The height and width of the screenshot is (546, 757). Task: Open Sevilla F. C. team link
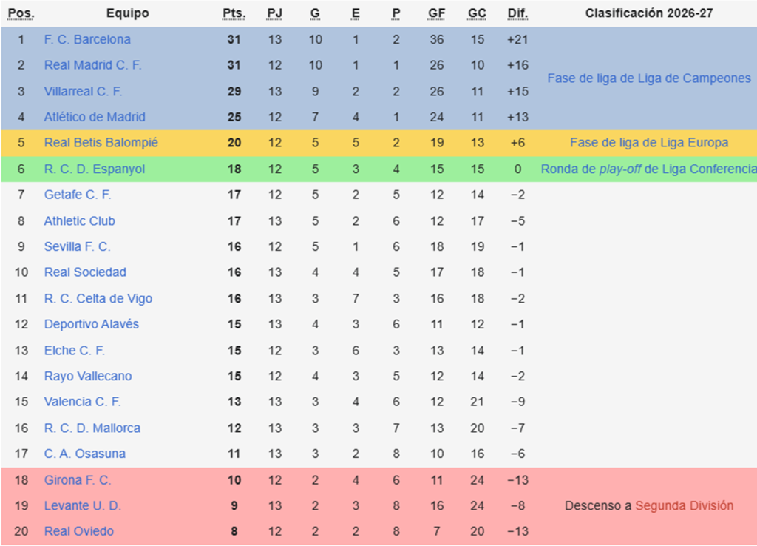pyautogui.click(x=77, y=246)
